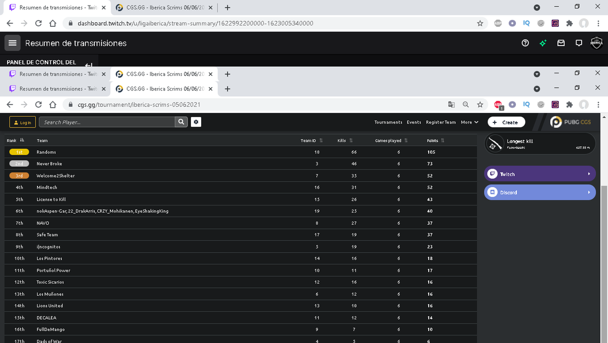Open the notifications inbox icon in Twitch header
The width and height of the screenshot is (608, 343).
click(x=561, y=43)
